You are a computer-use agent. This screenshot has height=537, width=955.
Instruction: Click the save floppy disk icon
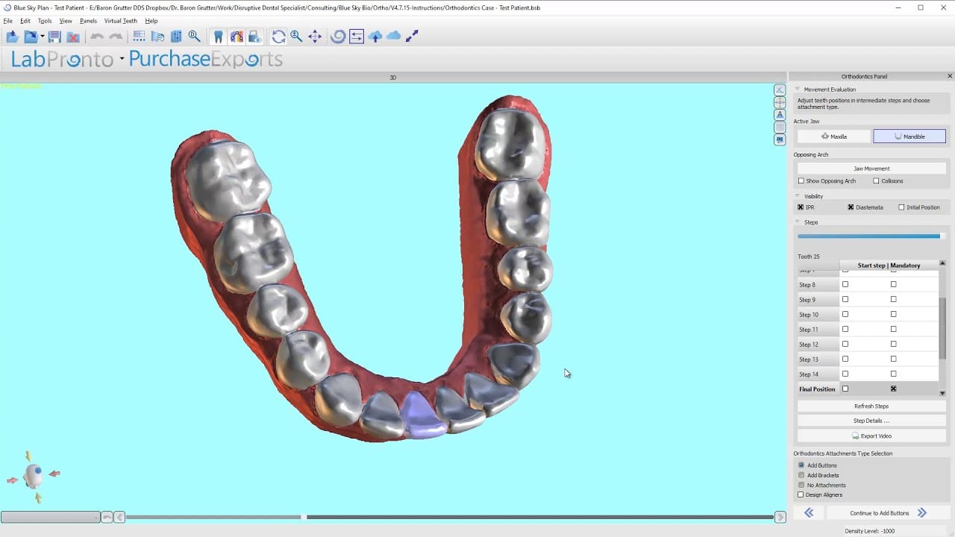pyautogui.click(x=54, y=37)
